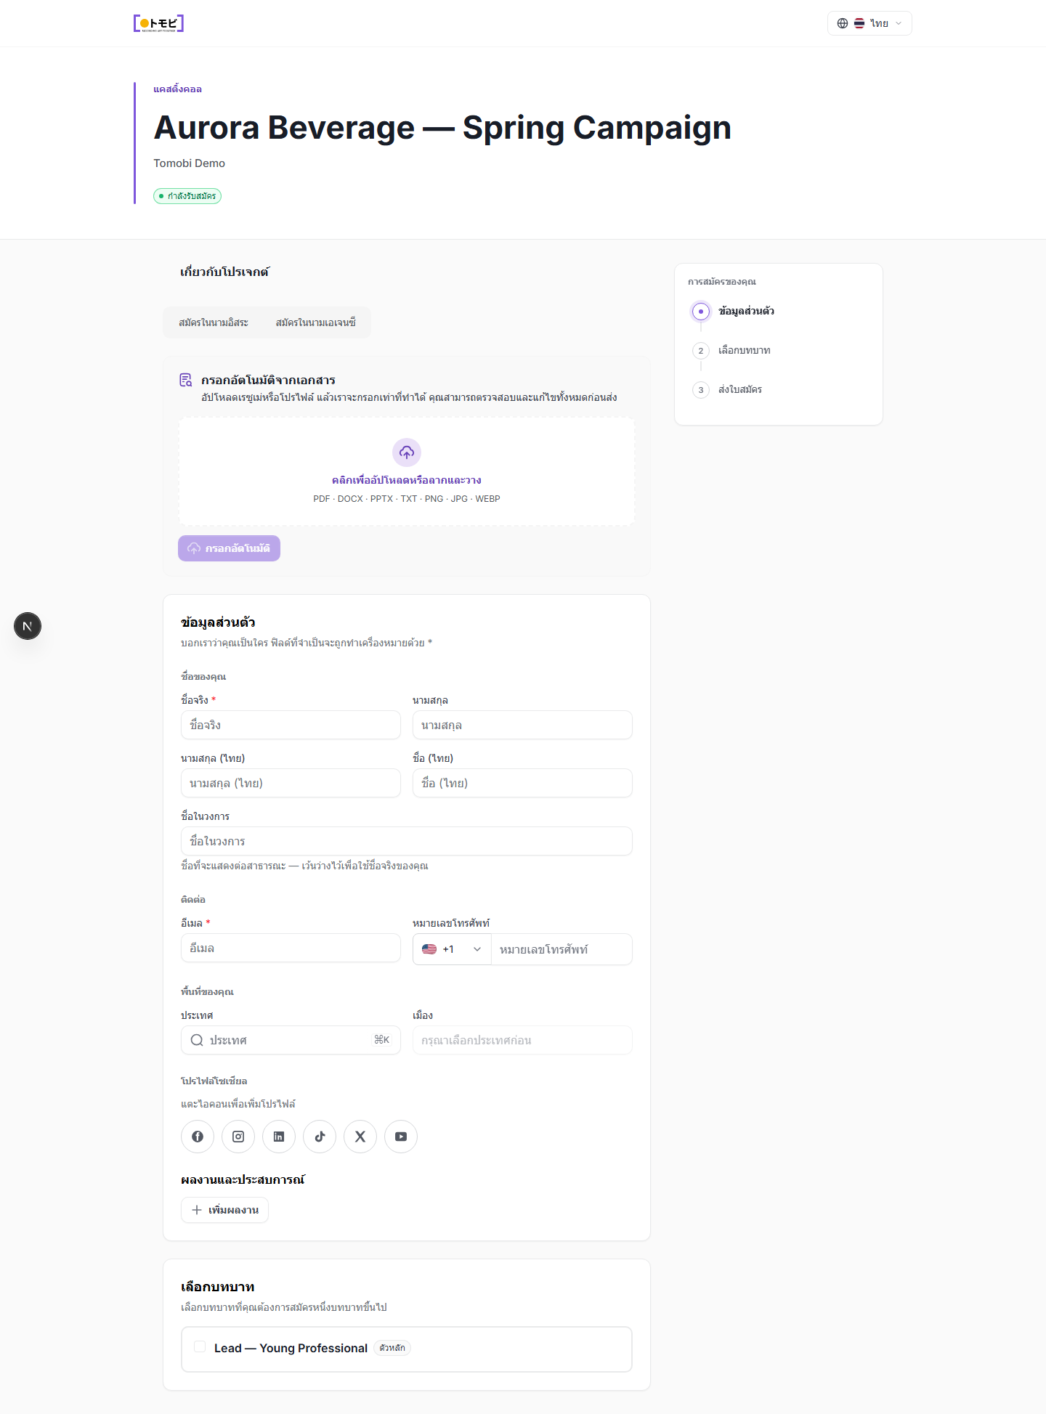Click the กรอกอัตโนมัติ button
Image resolution: width=1046 pixels, height=1414 pixels.
click(x=229, y=548)
